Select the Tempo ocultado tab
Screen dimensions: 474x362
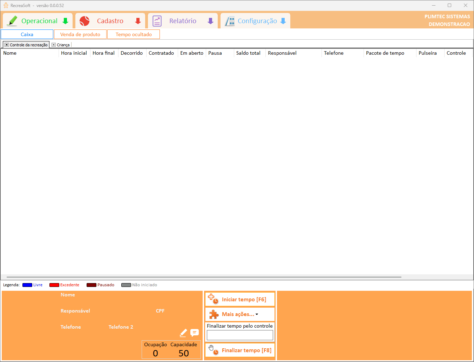pos(134,34)
